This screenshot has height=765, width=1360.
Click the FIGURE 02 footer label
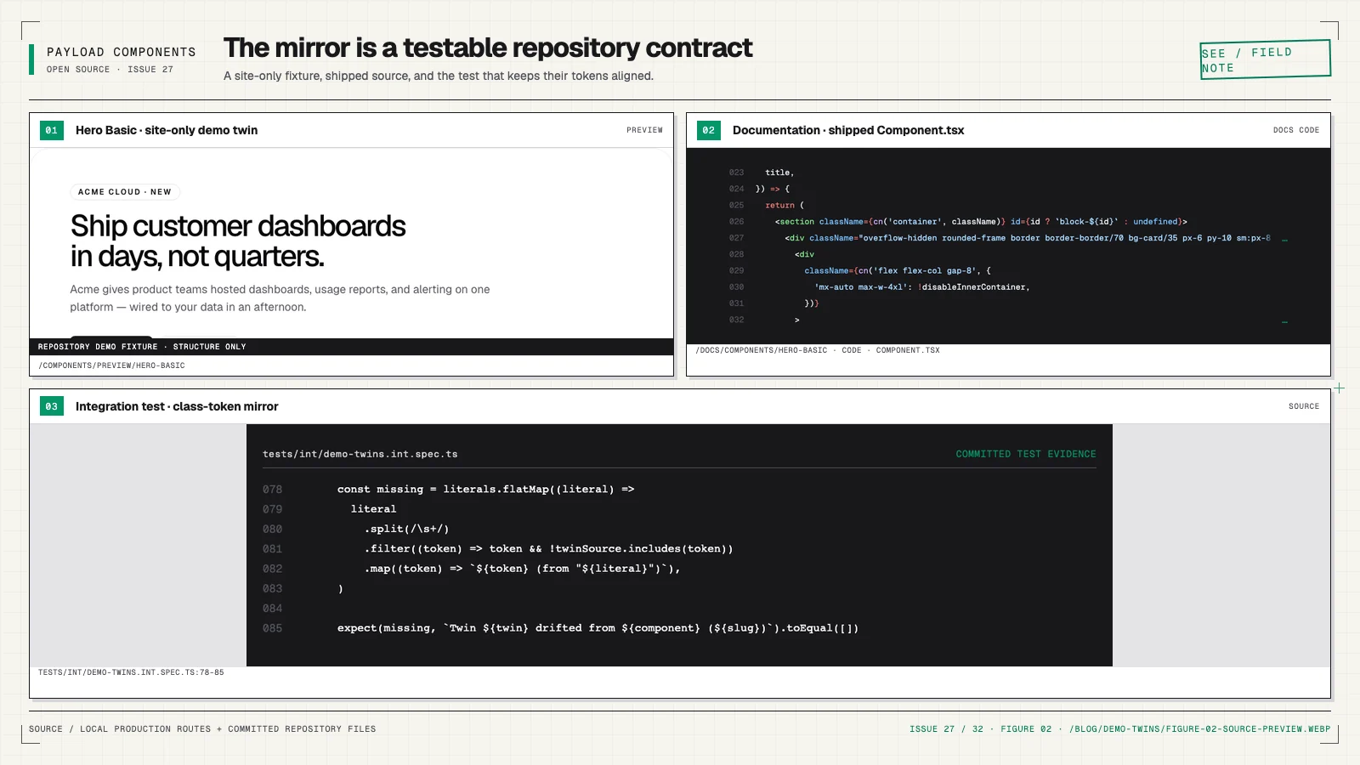(x=1026, y=729)
